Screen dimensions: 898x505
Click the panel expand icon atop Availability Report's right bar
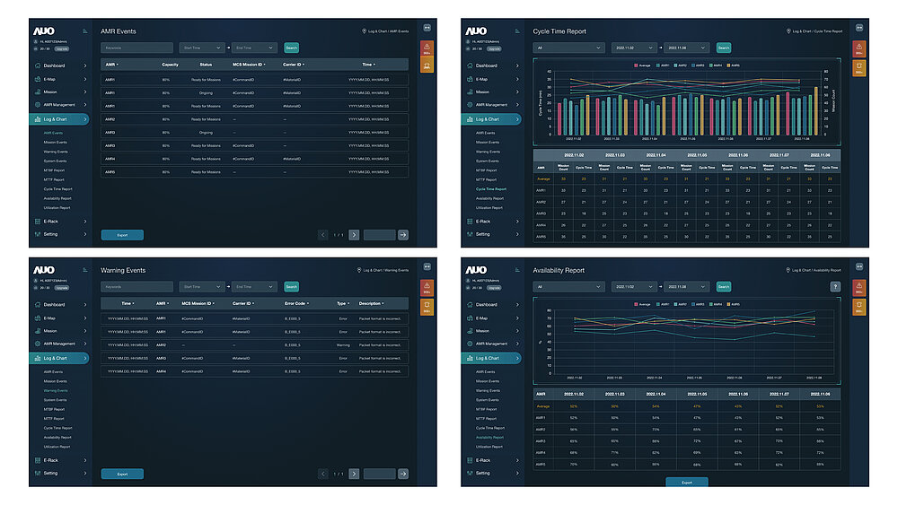tap(859, 266)
